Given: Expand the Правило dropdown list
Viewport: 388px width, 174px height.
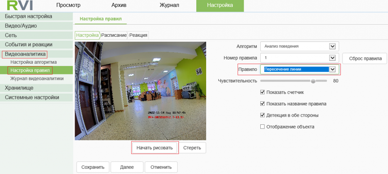Looking at the screenshot, I should (x=333, y=69).
